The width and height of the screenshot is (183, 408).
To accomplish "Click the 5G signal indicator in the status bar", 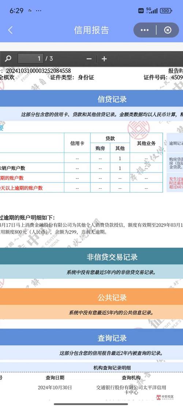I will (x=152, y=10).
